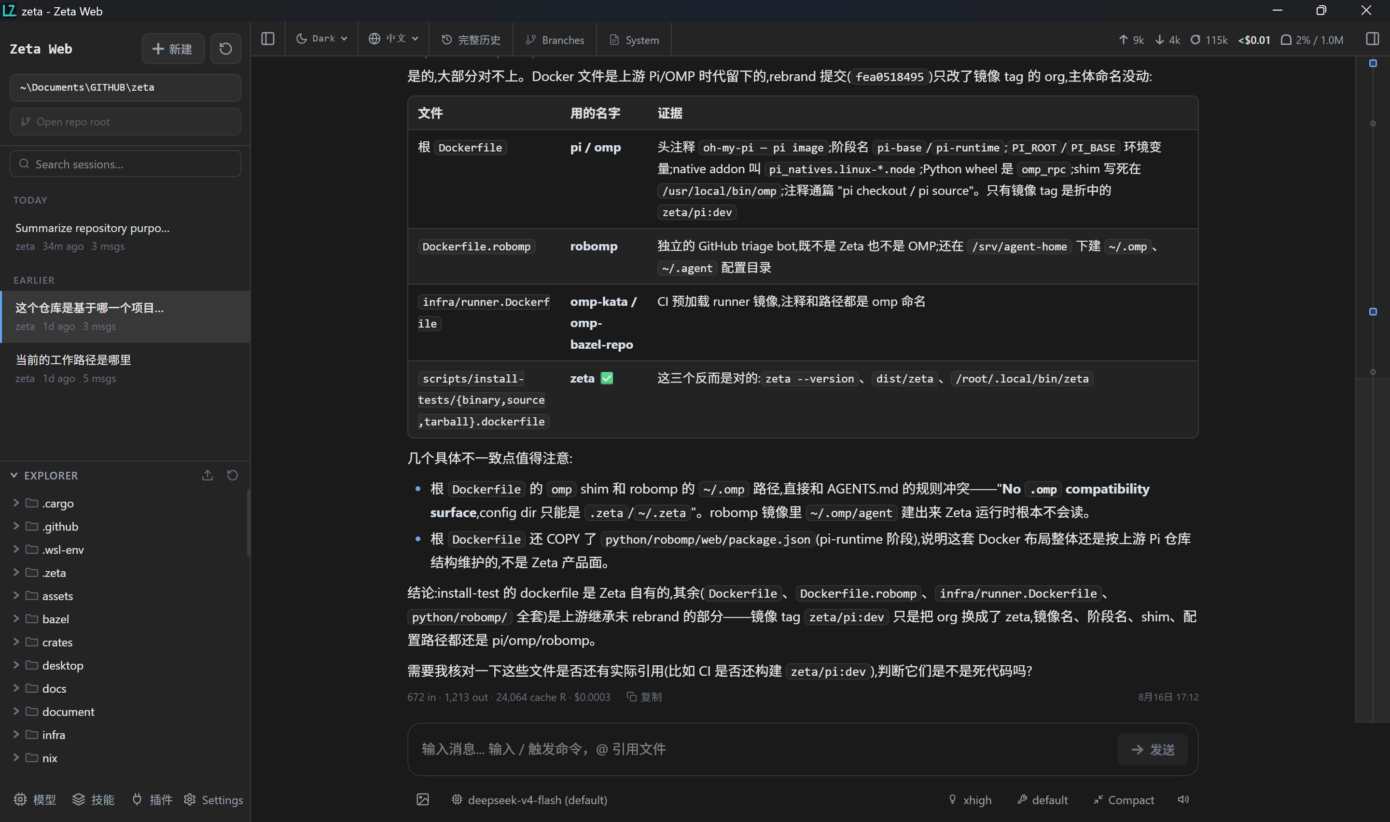1390x822 pixels.
Task: Click Open repo root button
Action: pos(125,121)
